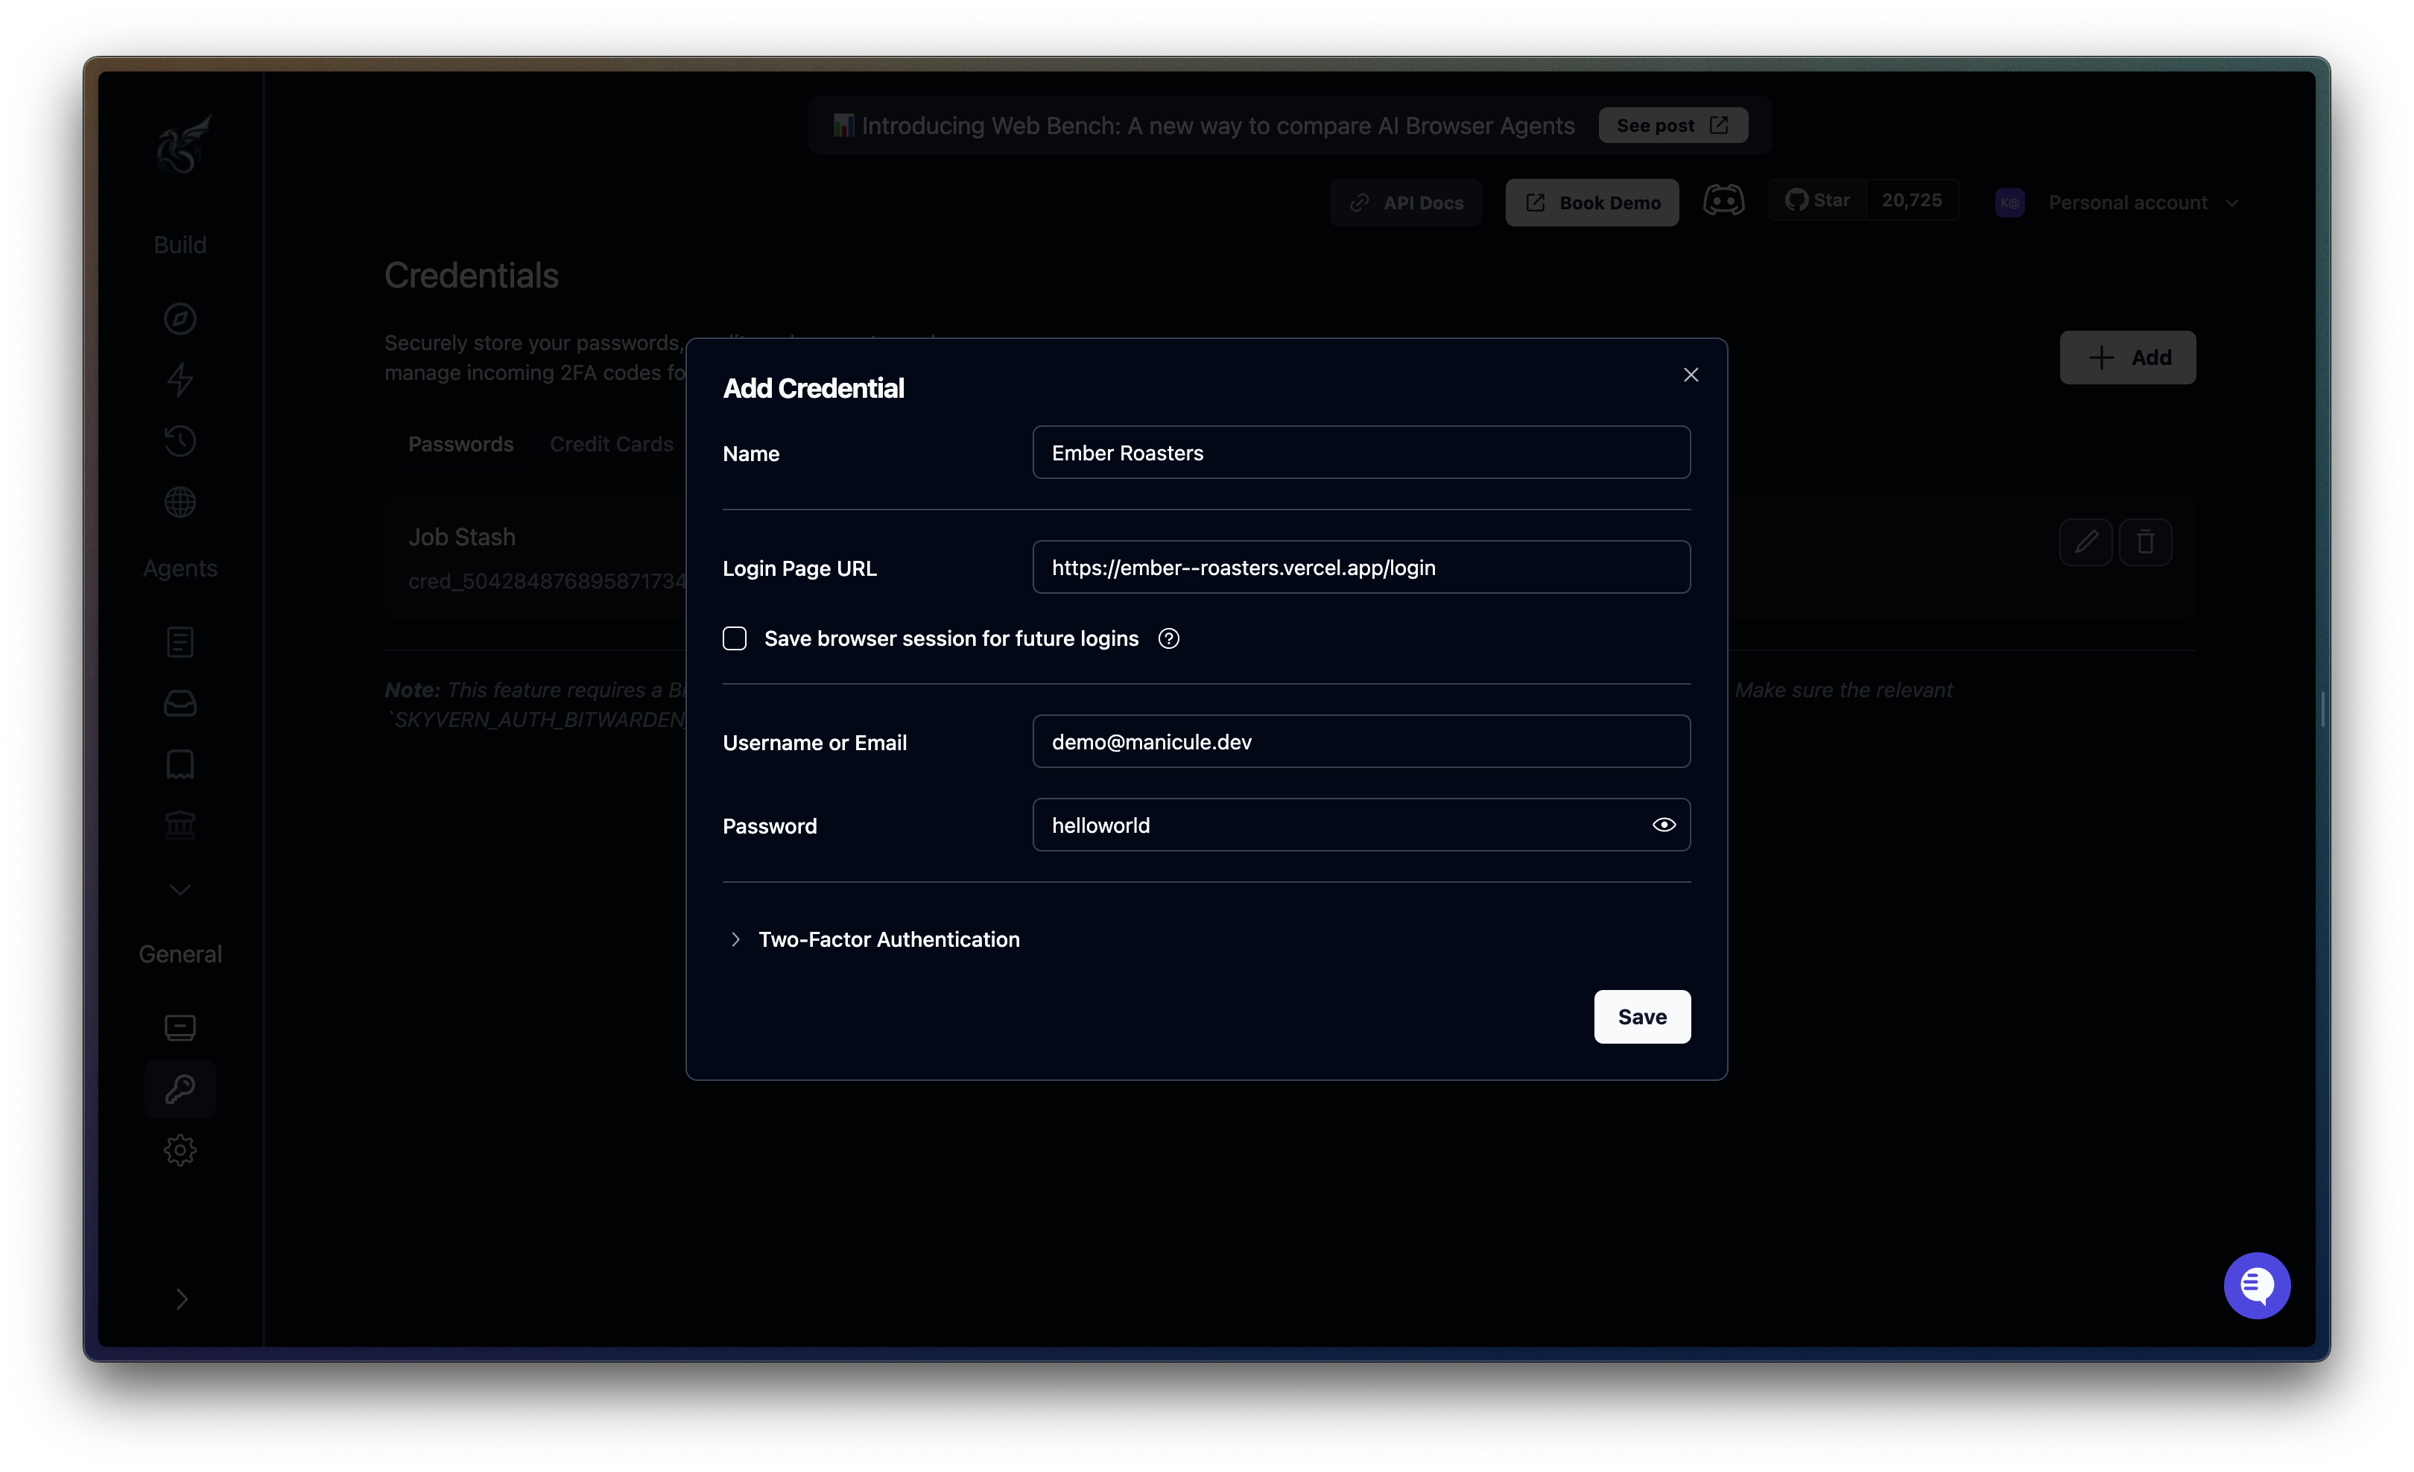Select the Passwords tab
The width and height of the screenshot is (2414, 1472).
pyautogui.click(x=460, y=444)
